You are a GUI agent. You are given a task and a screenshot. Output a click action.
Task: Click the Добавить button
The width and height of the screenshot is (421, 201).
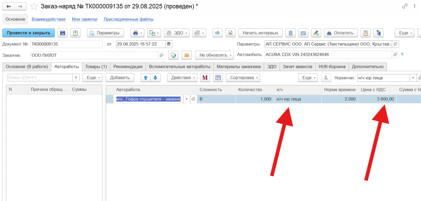(120, 78)
